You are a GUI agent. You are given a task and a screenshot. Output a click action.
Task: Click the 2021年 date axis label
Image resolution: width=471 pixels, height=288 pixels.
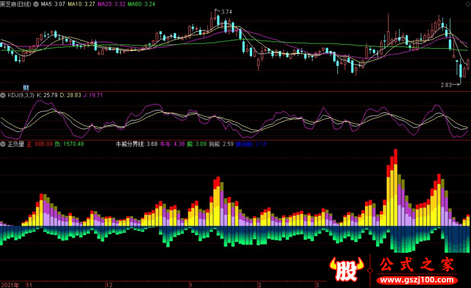pos(10,284)
